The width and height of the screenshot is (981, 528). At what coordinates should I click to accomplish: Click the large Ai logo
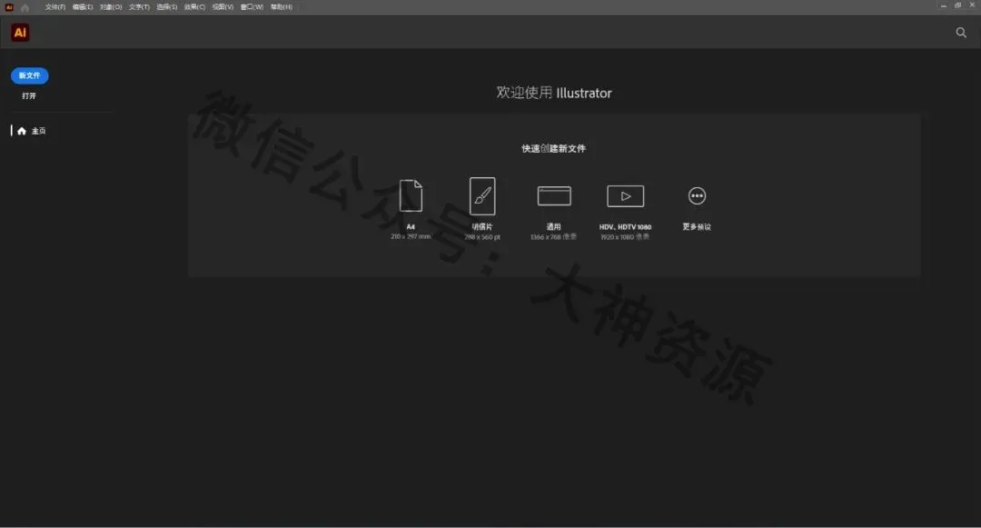click(x=20, y=33)
